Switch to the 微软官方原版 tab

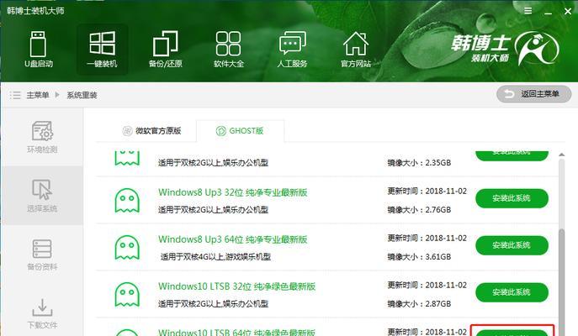tap(152, 131)
